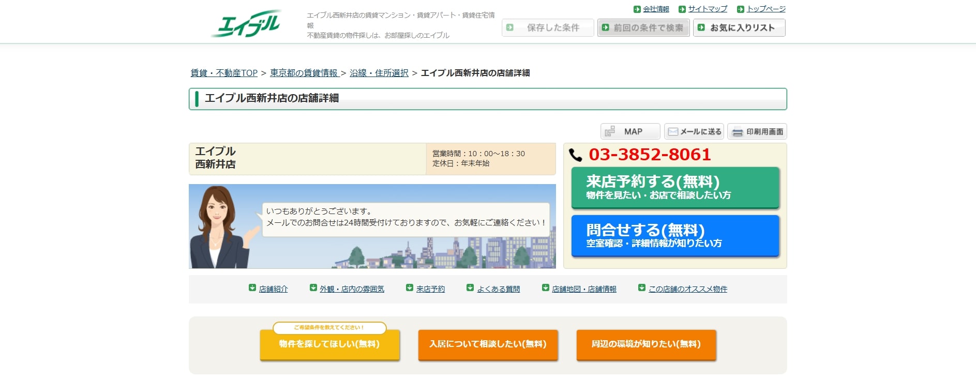976x379 pixels.
Task: Click the envelope icon on メールに送る
Action: click(673, 132)
